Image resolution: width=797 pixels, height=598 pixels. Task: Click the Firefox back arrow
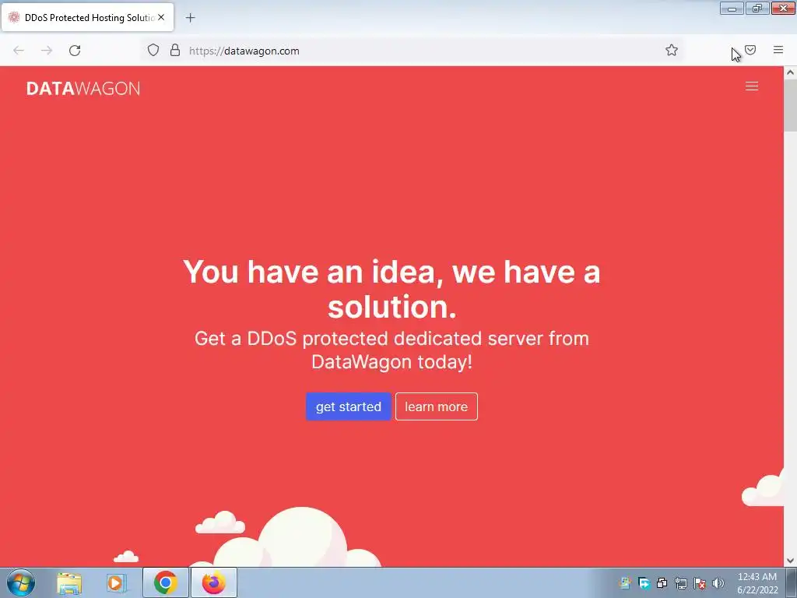(x=19, y=51)
